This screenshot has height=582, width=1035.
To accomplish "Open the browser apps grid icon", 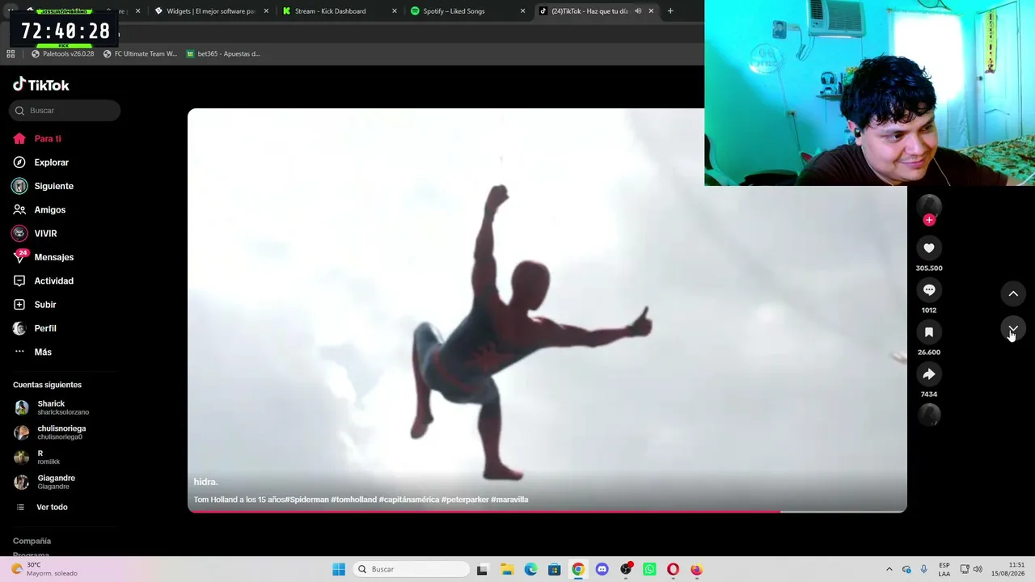I will click(x=11, y=54).
